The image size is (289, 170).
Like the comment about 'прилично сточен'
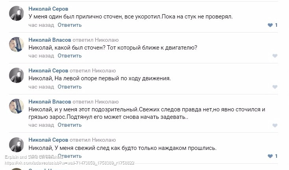pyautogui.click(x=270, y=25)
